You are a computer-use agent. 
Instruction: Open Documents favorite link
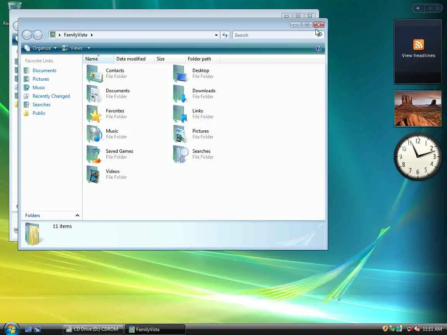point(44,70)
